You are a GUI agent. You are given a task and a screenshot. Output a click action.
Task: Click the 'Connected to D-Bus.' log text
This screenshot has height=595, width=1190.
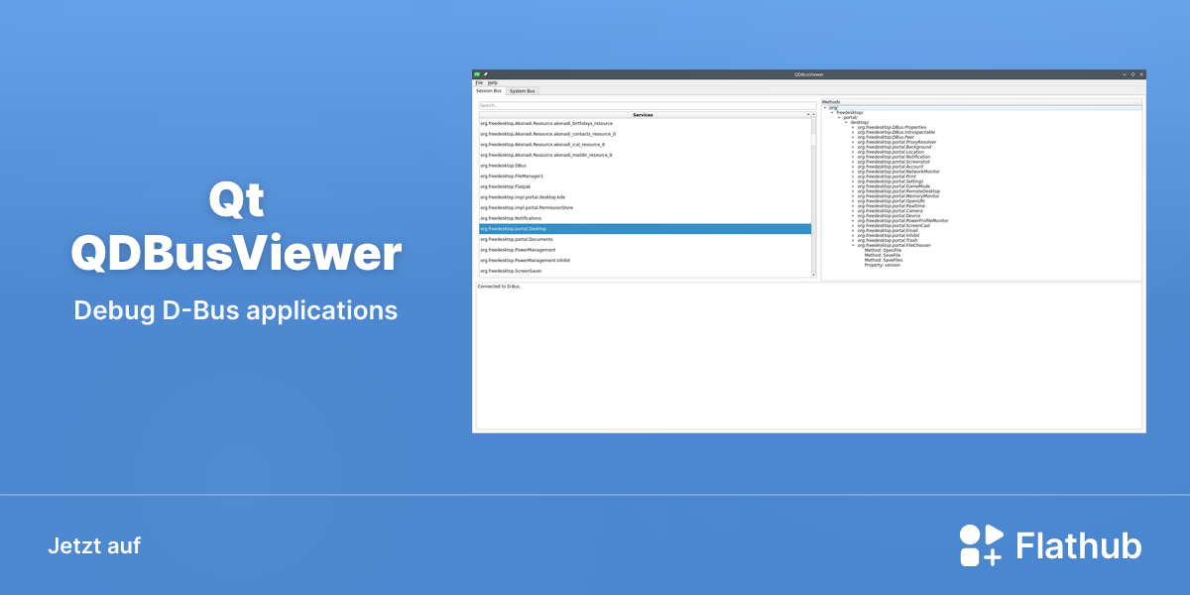point(499,287)
